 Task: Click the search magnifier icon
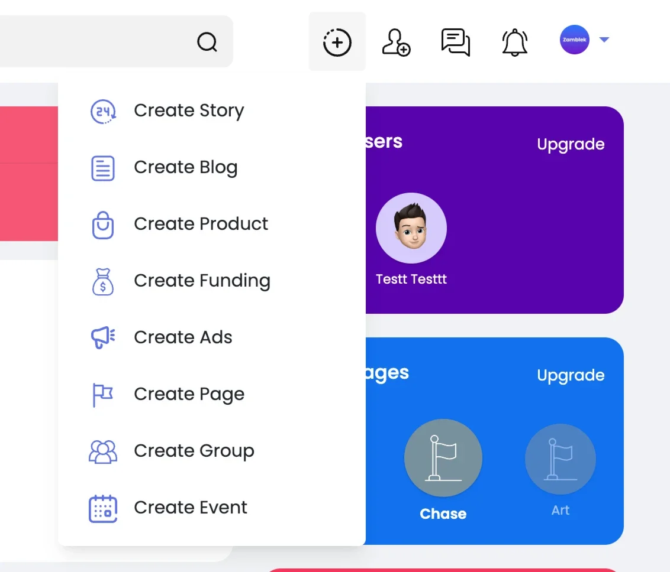[207, 42]
